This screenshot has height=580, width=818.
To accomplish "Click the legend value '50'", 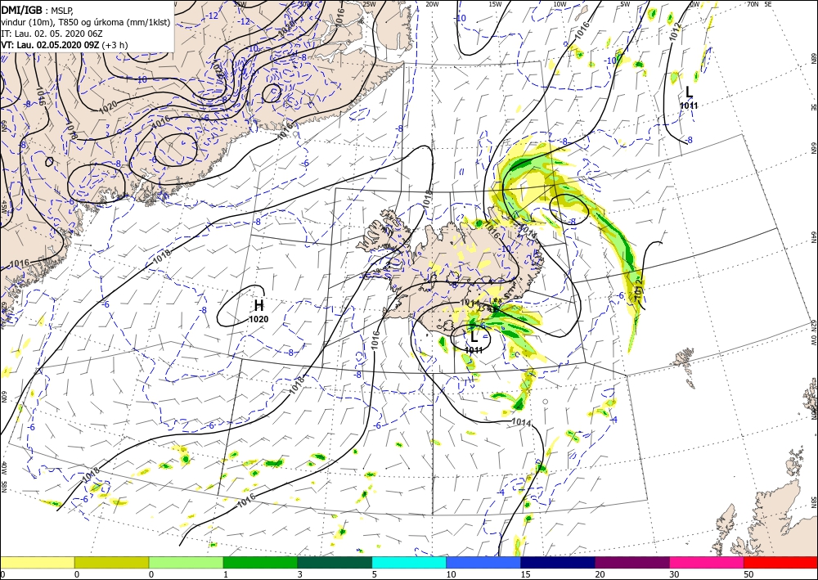I will [747, 574].
